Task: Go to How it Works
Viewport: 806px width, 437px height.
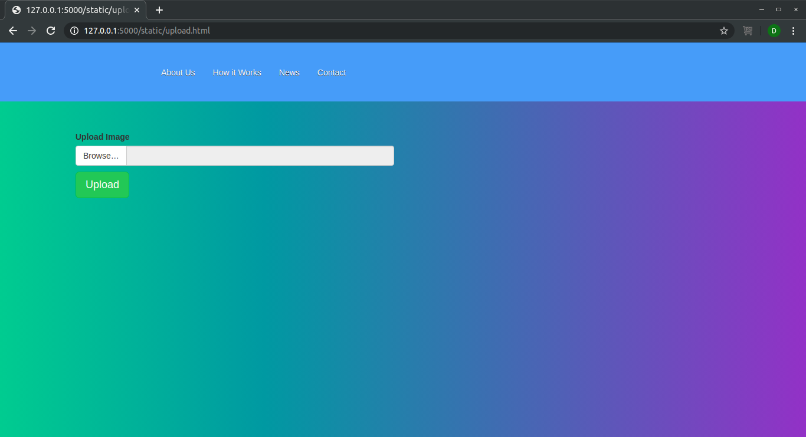Action: [237, 73]
